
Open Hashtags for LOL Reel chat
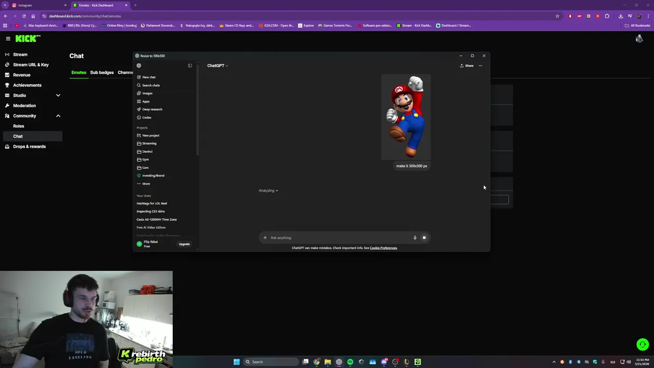[152, 203]
